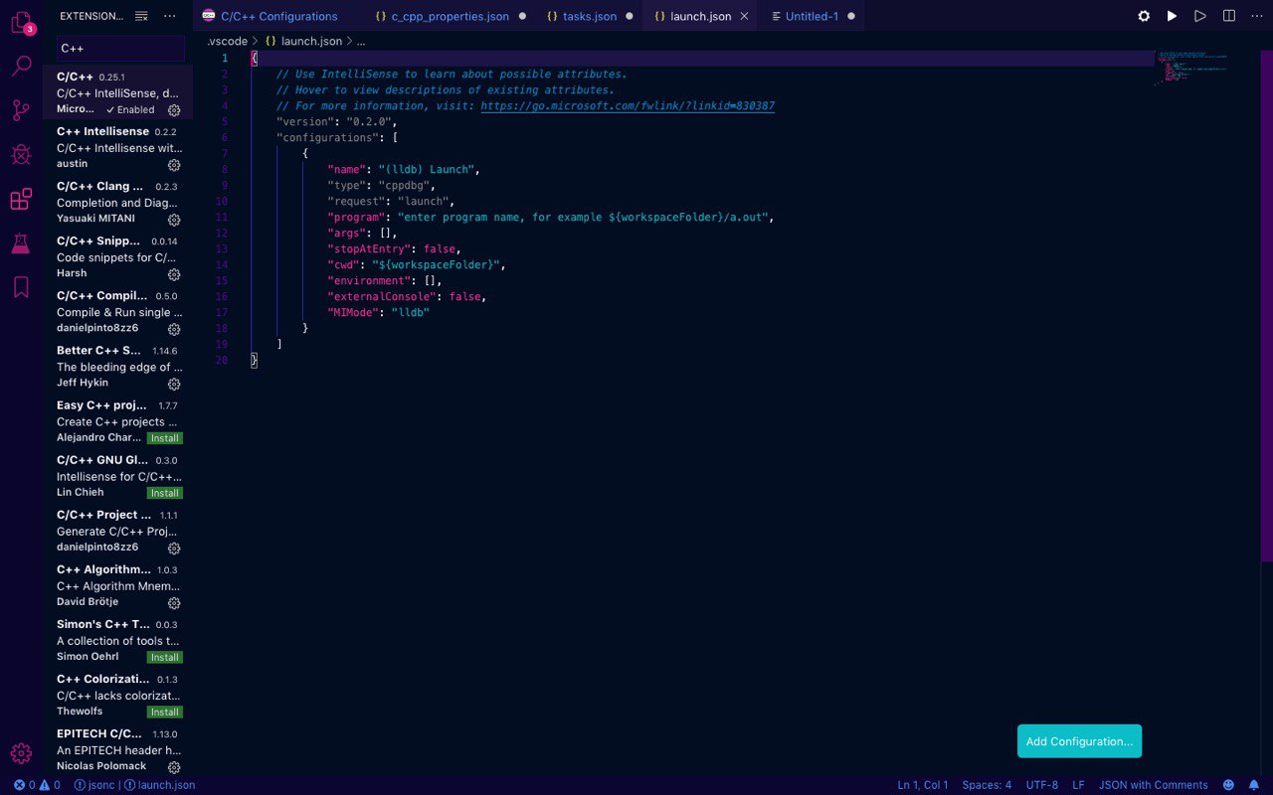This screenshot has height=795, width=1273.
Task: Switch to C/C++ Configurations tab
Action: pos(278,16)
